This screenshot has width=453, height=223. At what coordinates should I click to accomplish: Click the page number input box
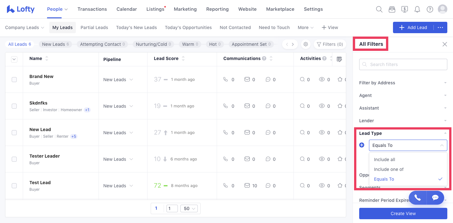172,208
